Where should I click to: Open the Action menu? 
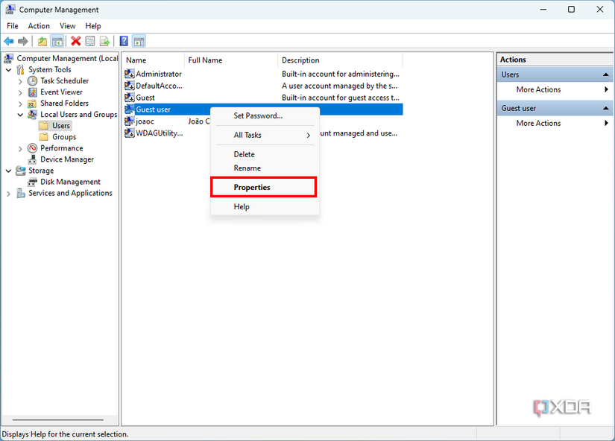39,25
